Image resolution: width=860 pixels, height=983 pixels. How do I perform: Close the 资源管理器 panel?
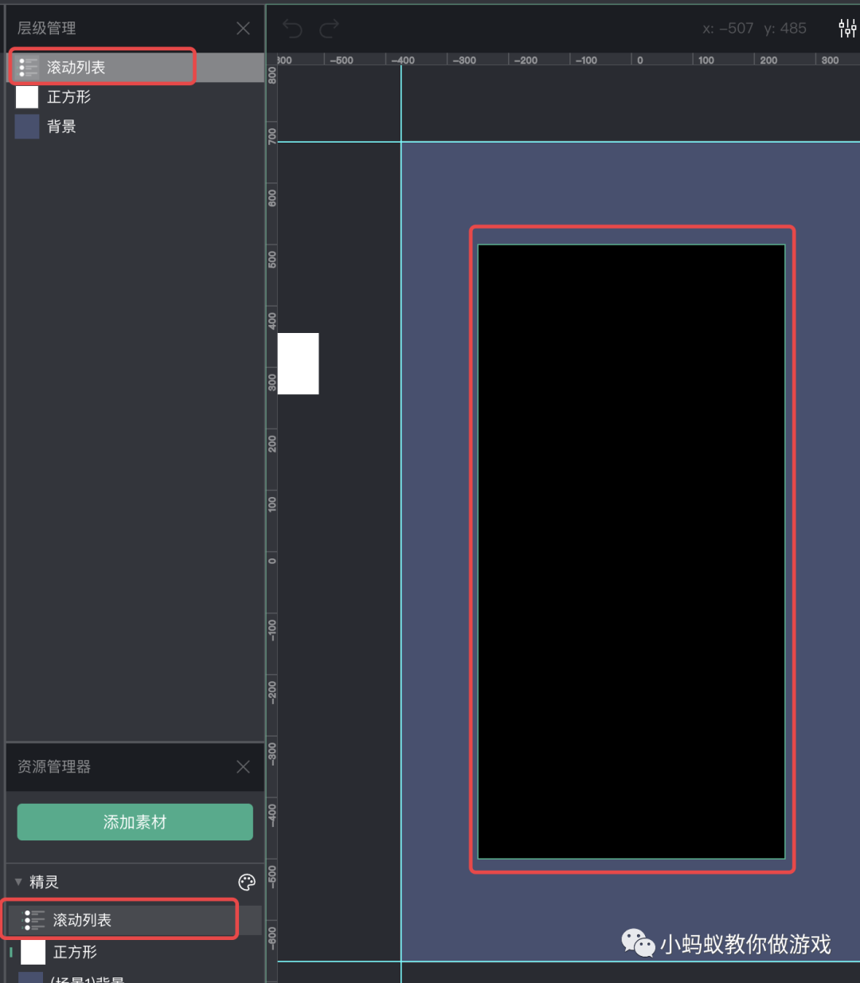(x=243, y=766)
